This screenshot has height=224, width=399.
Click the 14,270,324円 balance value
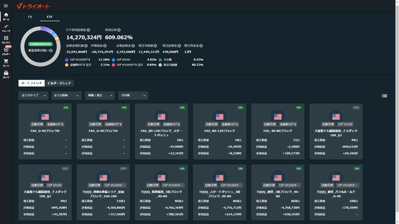pyautogui.click(x=84, y=37)
